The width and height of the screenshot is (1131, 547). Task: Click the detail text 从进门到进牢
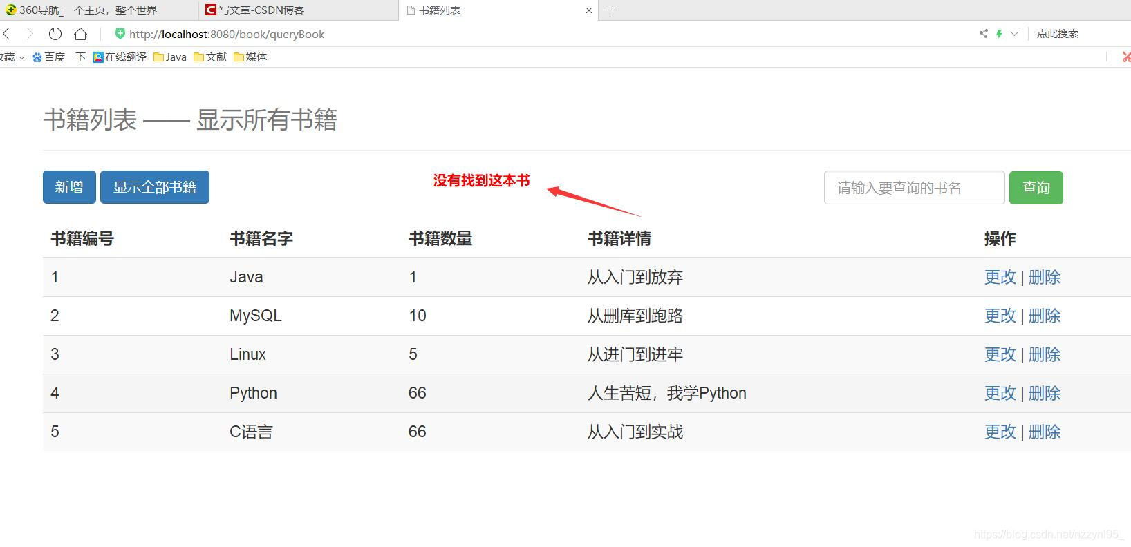click(635, 354)
